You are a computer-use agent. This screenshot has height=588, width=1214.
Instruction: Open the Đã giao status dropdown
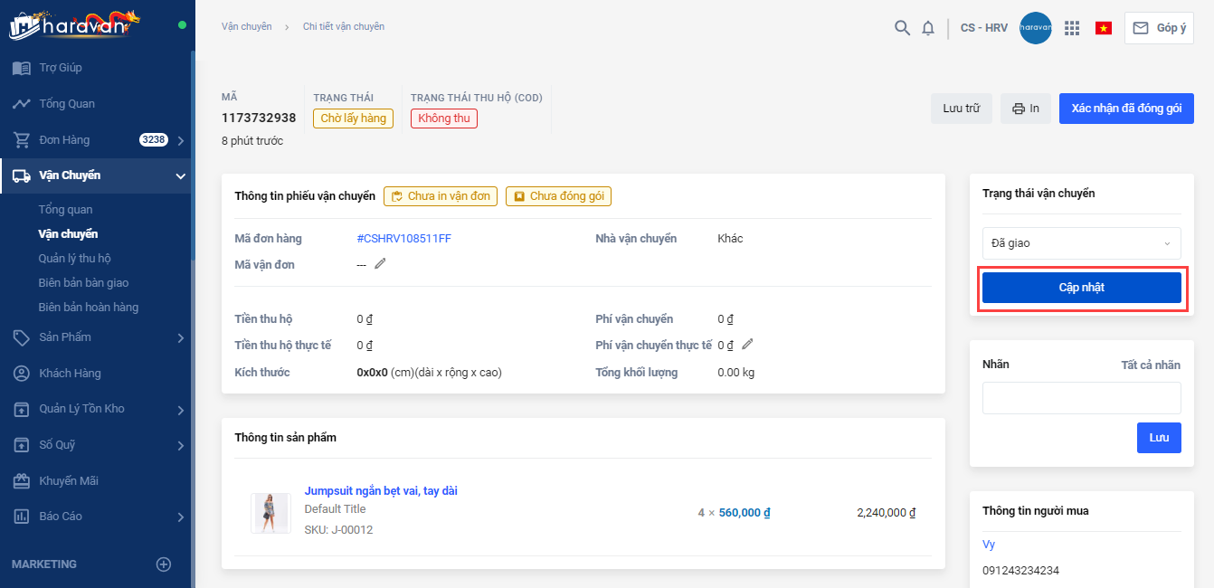1081,243
